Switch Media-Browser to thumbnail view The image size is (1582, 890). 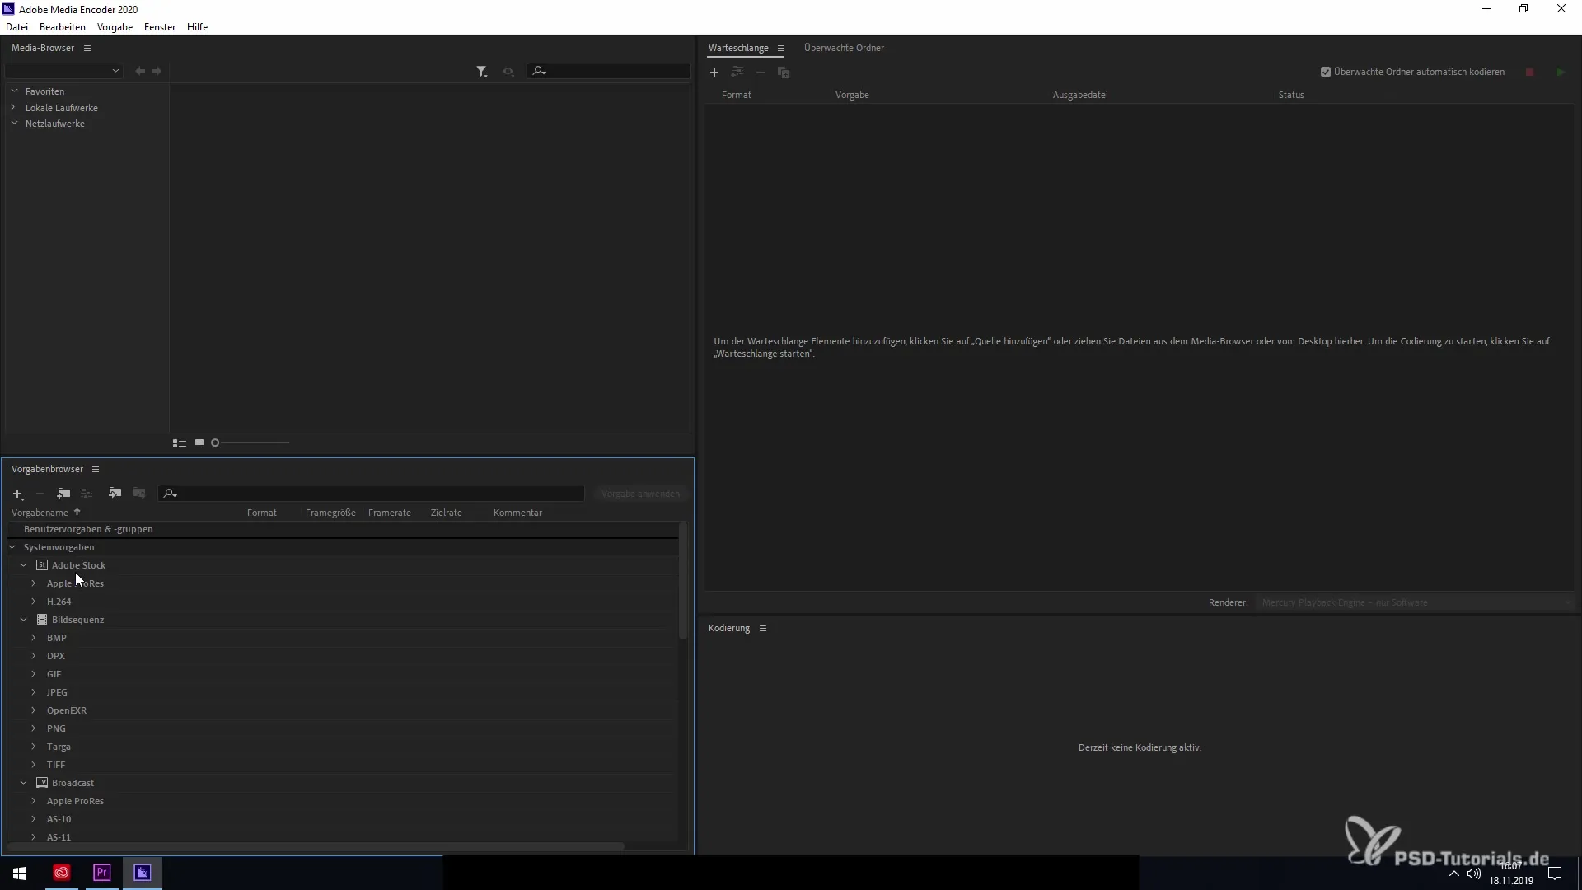[x=199, y=443]
